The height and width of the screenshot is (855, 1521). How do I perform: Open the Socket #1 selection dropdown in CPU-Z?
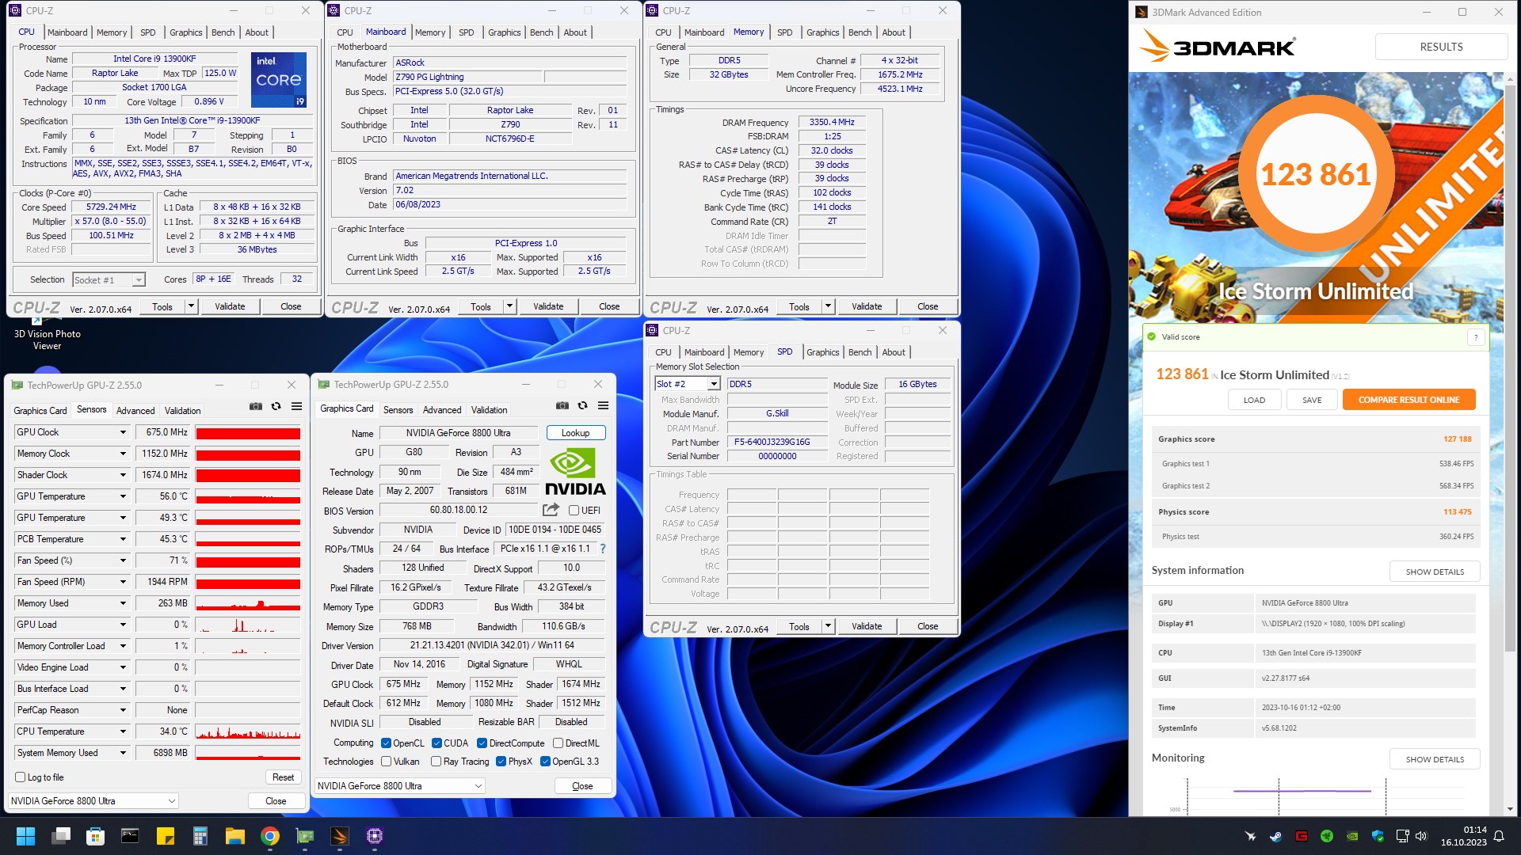pyautogui.click(x=139, y=279)
